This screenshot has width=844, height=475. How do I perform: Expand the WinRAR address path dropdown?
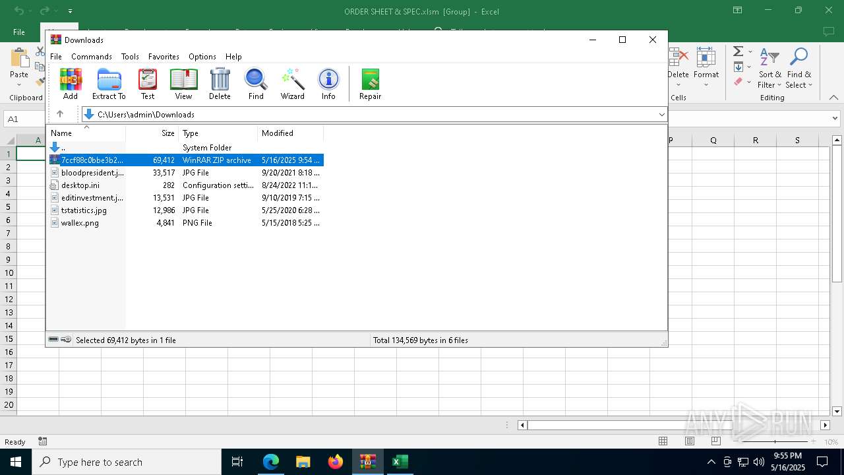(661, 114)
